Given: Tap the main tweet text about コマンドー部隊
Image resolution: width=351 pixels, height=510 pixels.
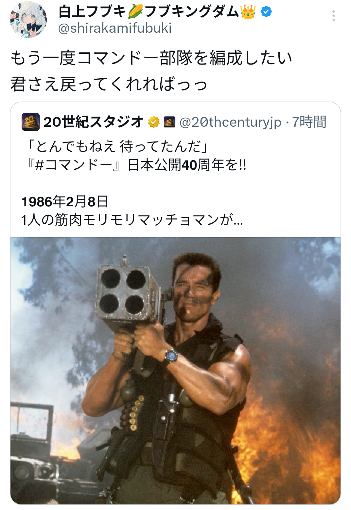Looking at the screenshot, I should click(x=151, y=58).
